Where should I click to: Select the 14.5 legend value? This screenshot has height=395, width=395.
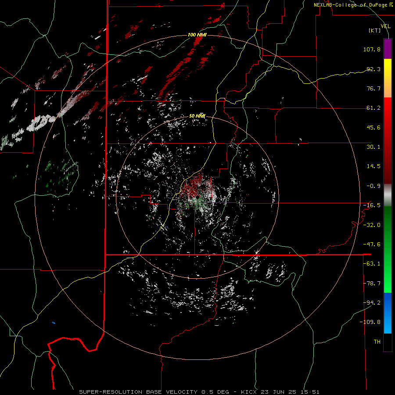pos(373,166)
